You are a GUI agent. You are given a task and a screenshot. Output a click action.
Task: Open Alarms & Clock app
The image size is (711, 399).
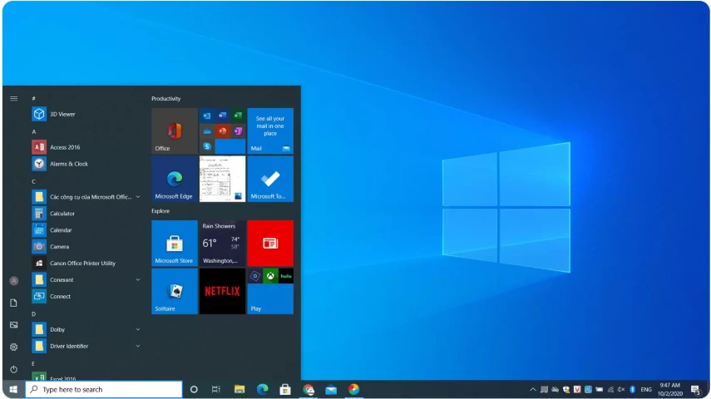pyautogui.click(x=86, y=164)
